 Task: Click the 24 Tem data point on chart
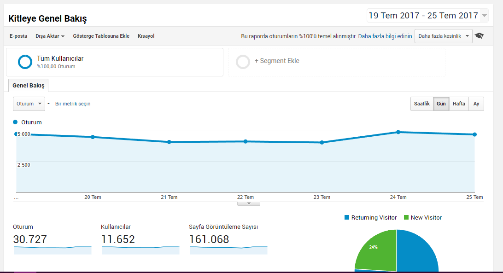(398, 132)
